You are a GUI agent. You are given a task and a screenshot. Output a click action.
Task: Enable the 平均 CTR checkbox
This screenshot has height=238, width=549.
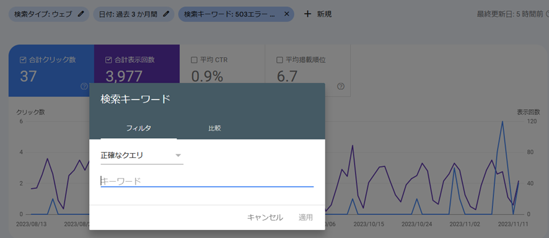click(x=194, y=60)
